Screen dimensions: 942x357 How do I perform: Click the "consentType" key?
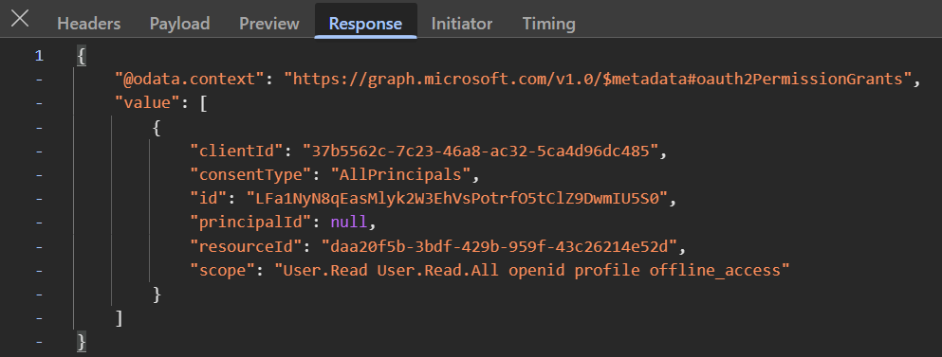(255, 175)
